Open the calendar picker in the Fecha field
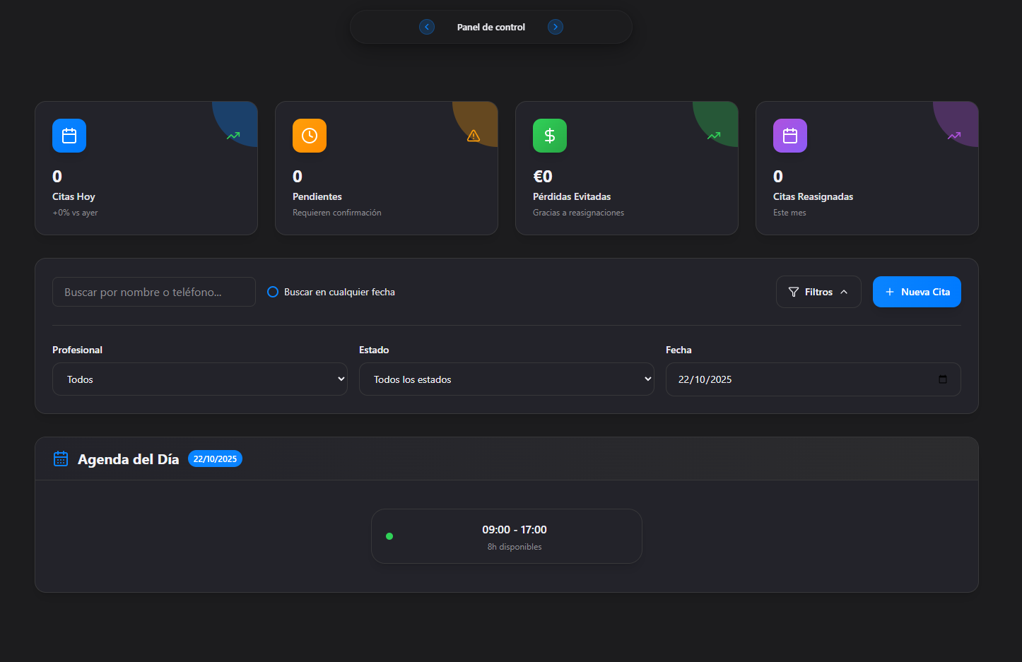This screenshot has width=1022, height=662. point(942,379)
